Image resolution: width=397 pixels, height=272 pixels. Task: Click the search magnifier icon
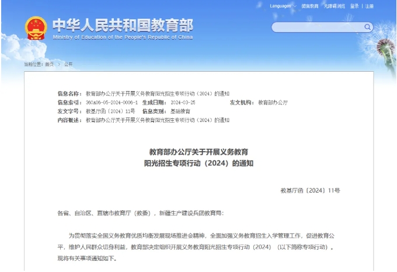click(x=367, y=27)
